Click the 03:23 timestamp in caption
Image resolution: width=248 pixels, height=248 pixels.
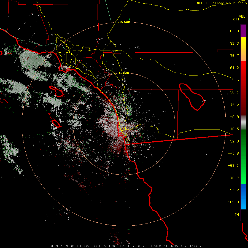pyautogui.click(x=194, y=246)
